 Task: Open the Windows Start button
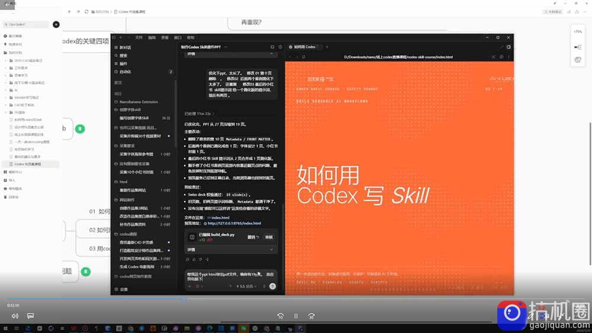click(x=6, y=328)
